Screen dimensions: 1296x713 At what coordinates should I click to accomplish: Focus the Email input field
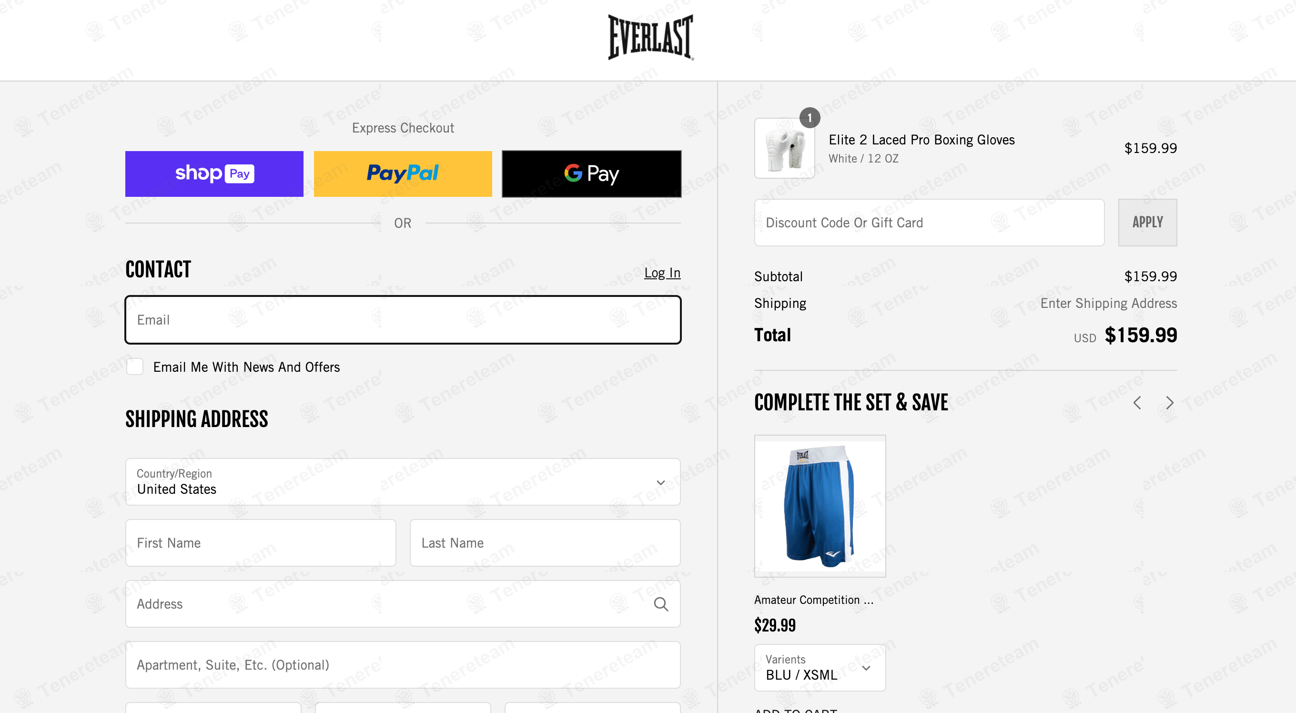tap(403, 320)
